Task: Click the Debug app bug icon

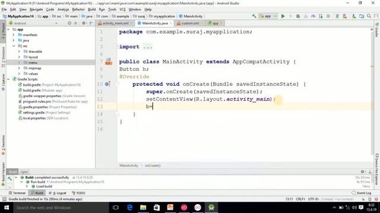Action: point(298,16)
